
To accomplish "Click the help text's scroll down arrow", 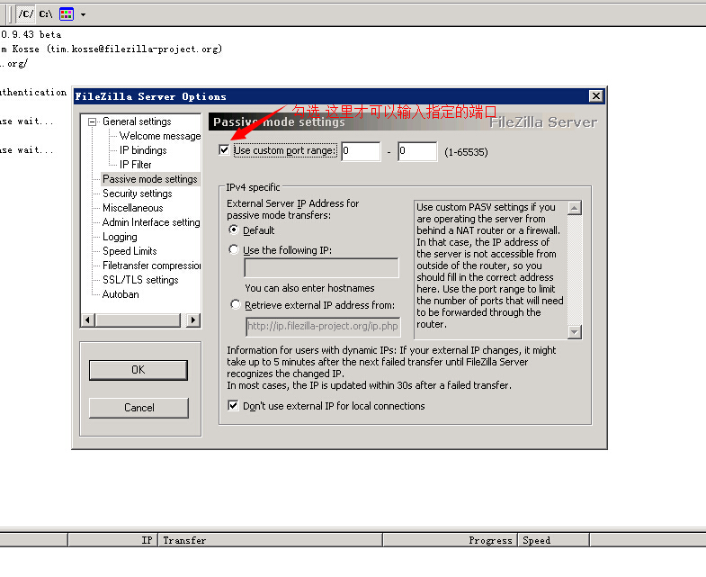I will point(574,332).
